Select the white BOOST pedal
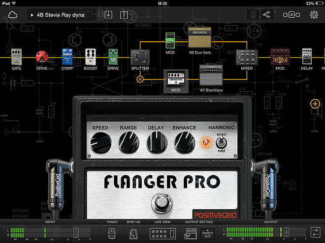 coord(91,56)
